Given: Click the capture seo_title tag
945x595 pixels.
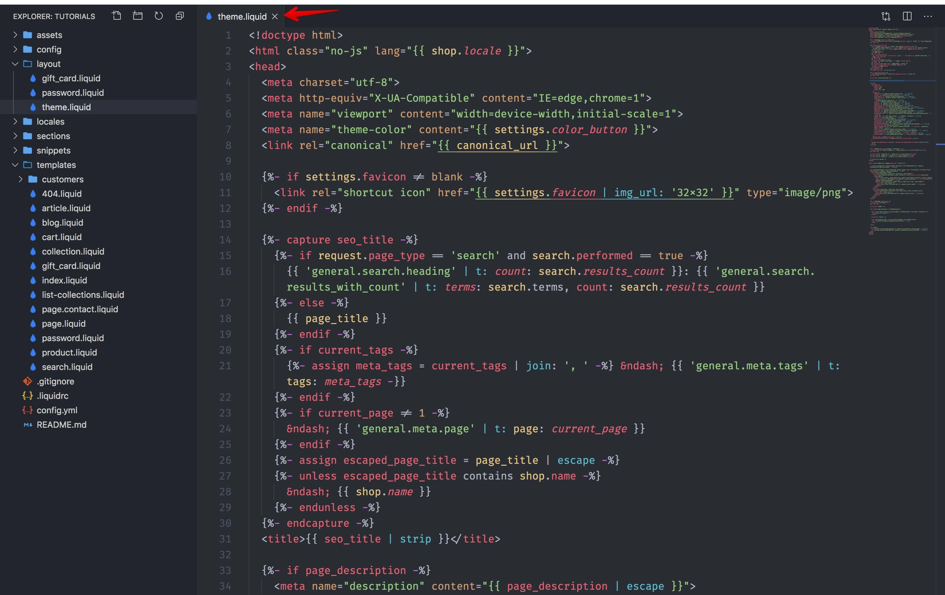Looking at the screenshot, I should pos(340,240).
